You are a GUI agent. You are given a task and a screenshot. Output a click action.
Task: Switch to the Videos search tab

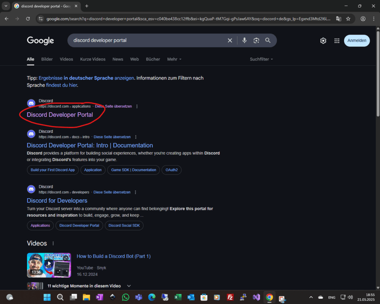click(x=66, y=59)
